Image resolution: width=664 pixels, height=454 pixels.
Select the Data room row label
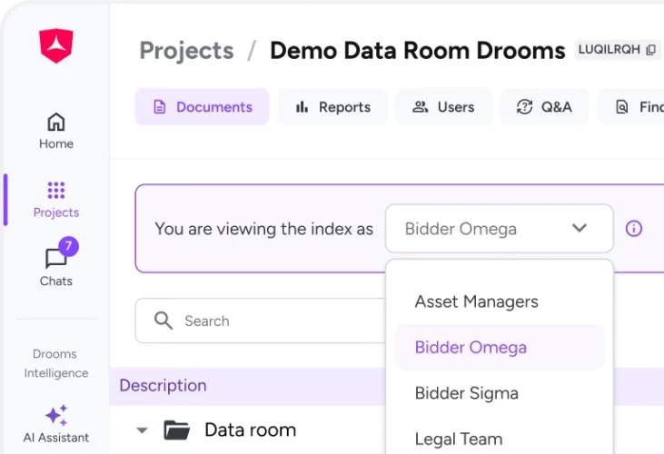[251, 429]
